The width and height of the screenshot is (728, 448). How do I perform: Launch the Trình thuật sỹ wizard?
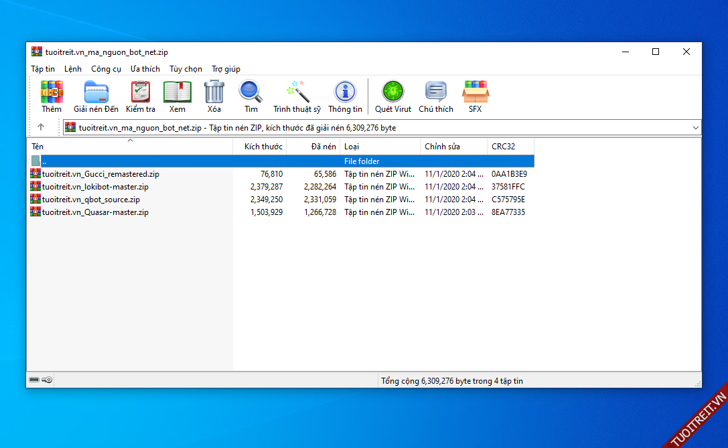pos(297,96)
